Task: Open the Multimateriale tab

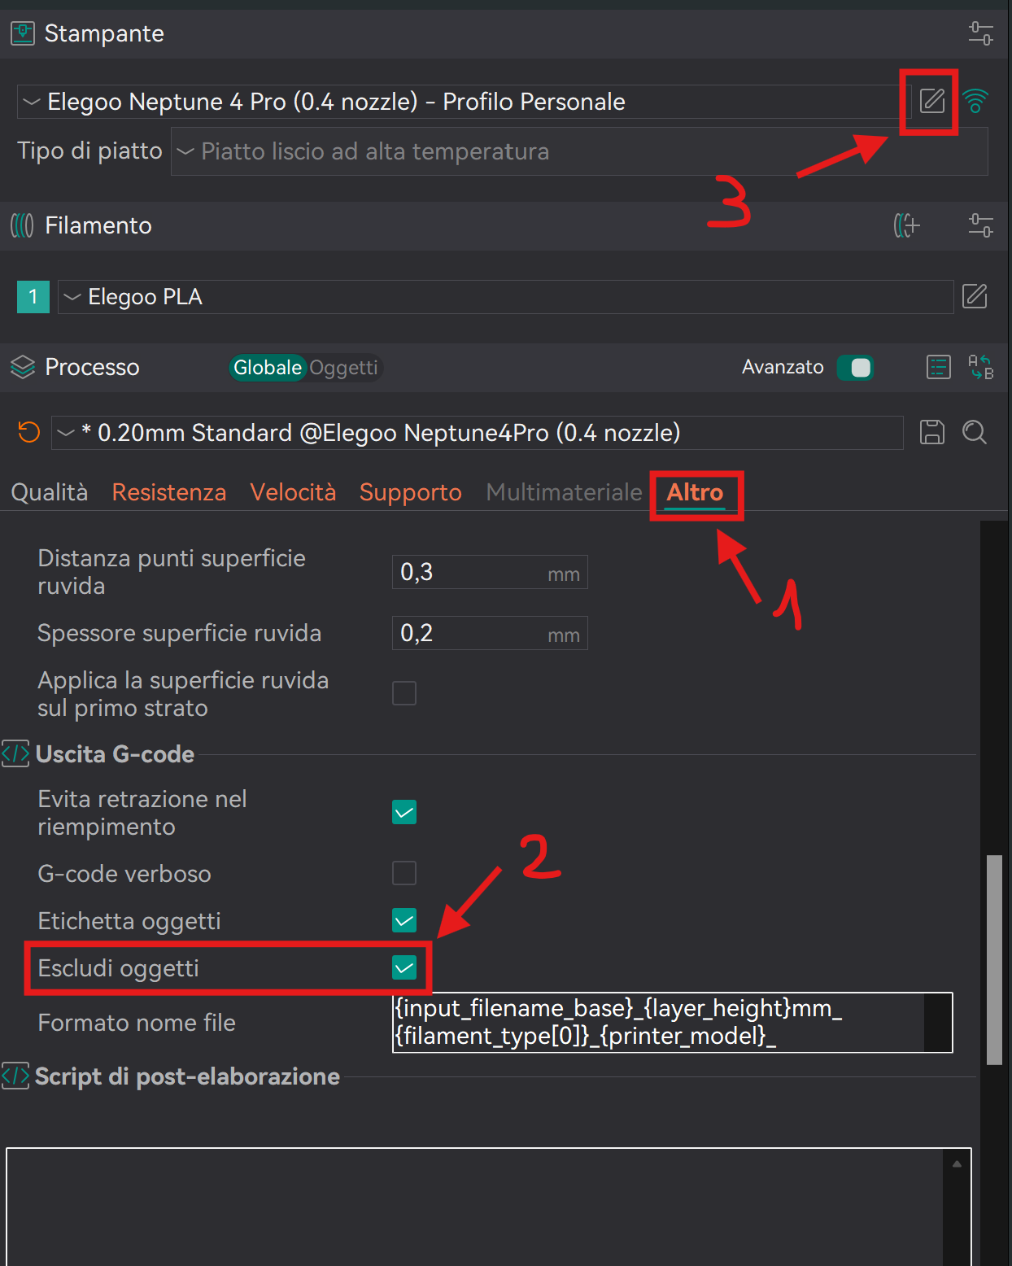Action: (564, 492)
